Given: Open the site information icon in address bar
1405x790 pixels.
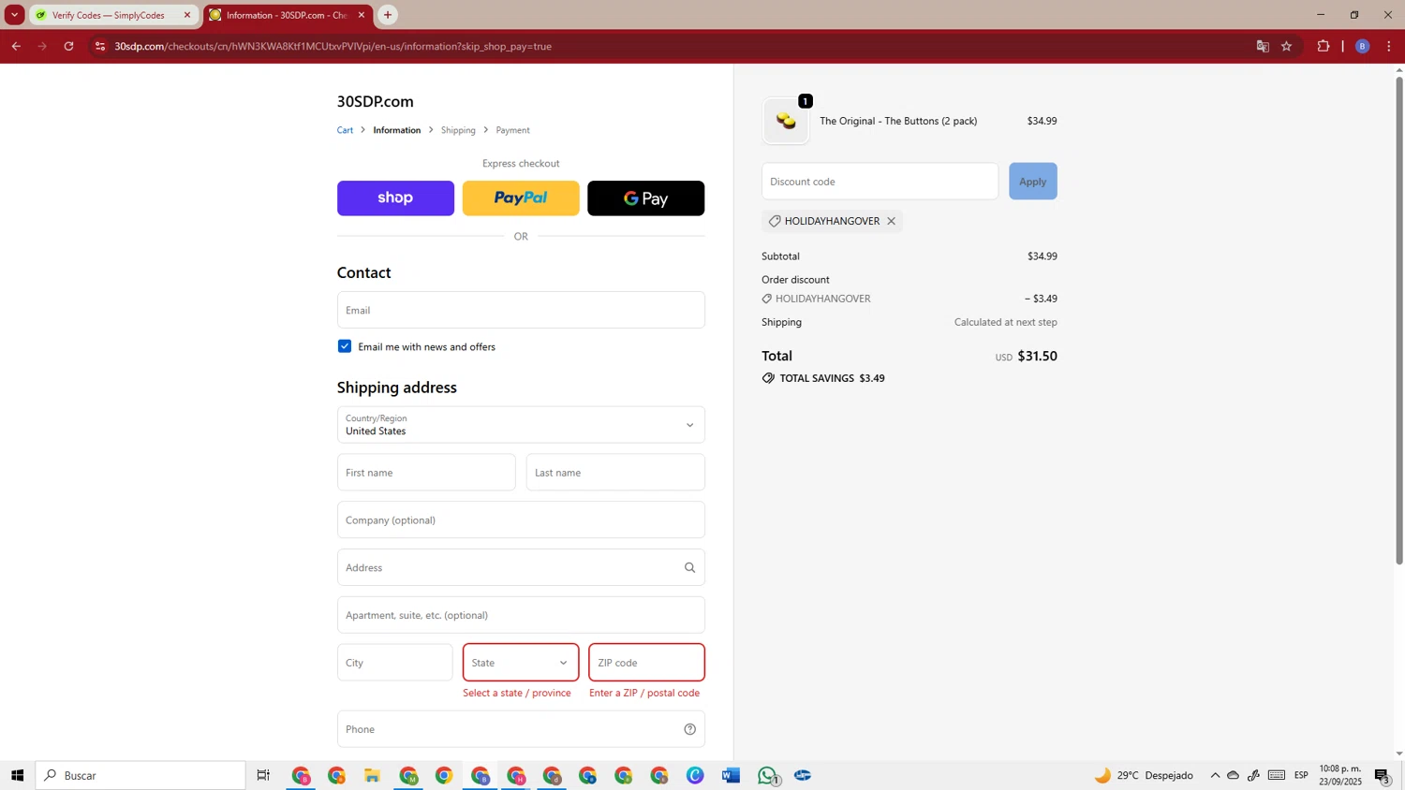Looking at the screenshot, I should [100, 46].
